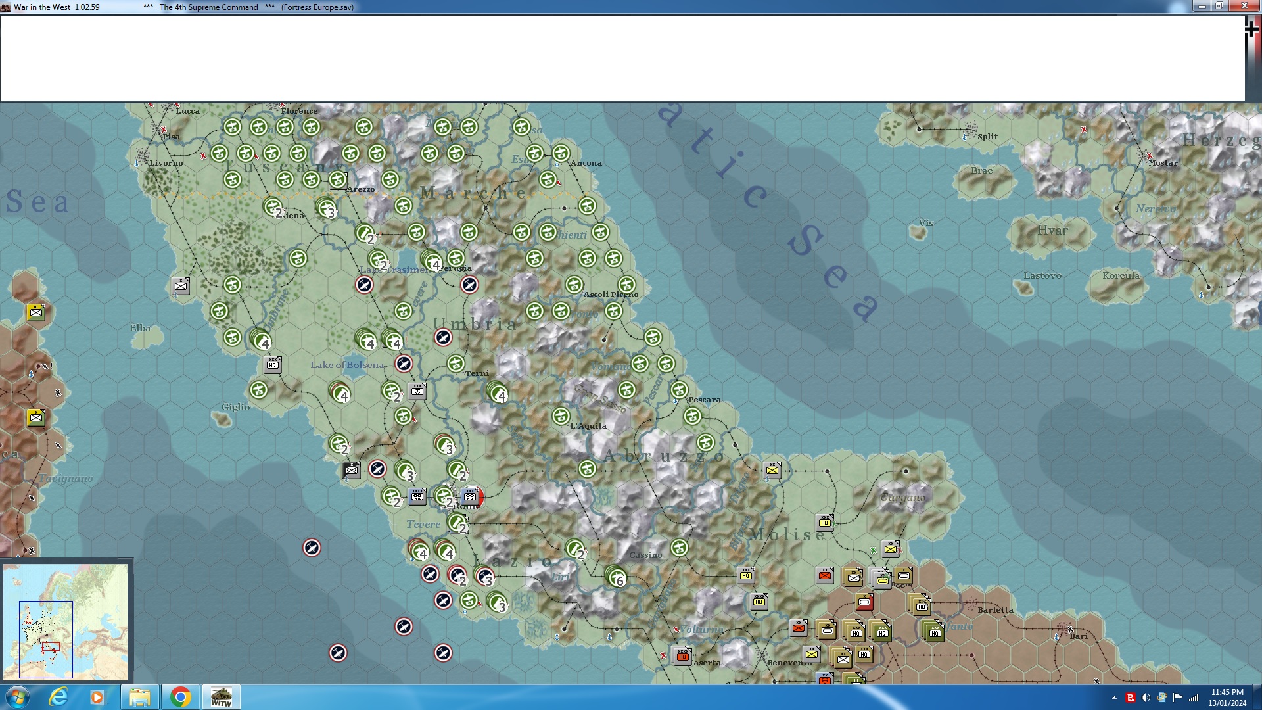Select the gray infantry counter off the Tuscany coast
The width and height of the screenshot is (1262, 710).
click(181, 286)
